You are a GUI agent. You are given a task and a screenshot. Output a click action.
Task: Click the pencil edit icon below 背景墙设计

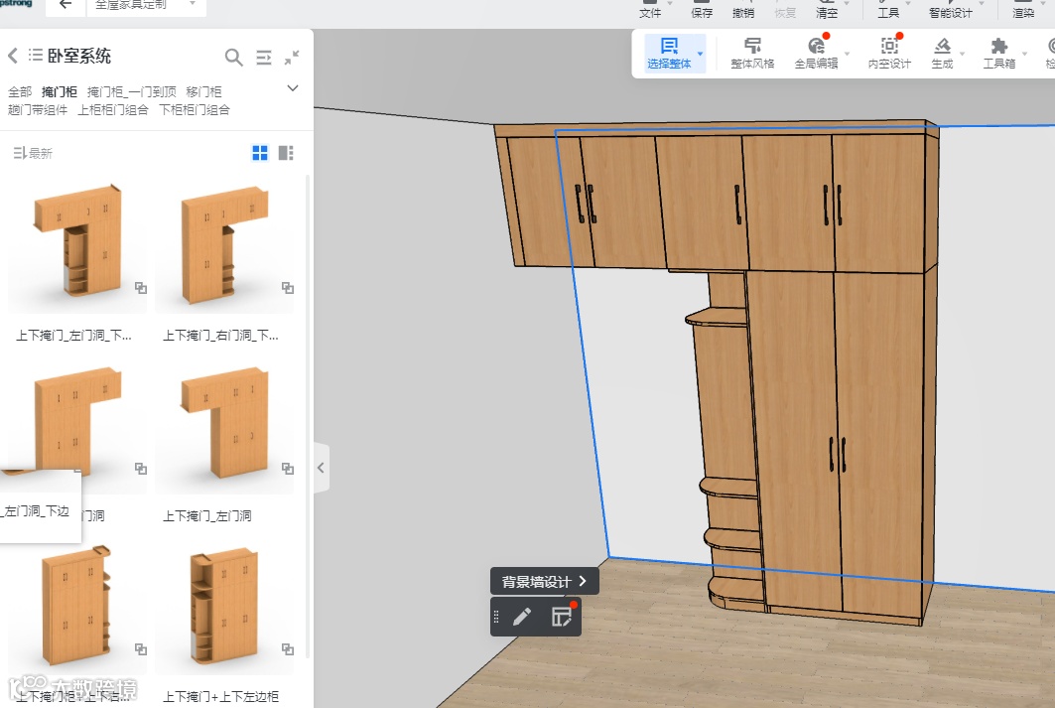click(x=522, y=617)
